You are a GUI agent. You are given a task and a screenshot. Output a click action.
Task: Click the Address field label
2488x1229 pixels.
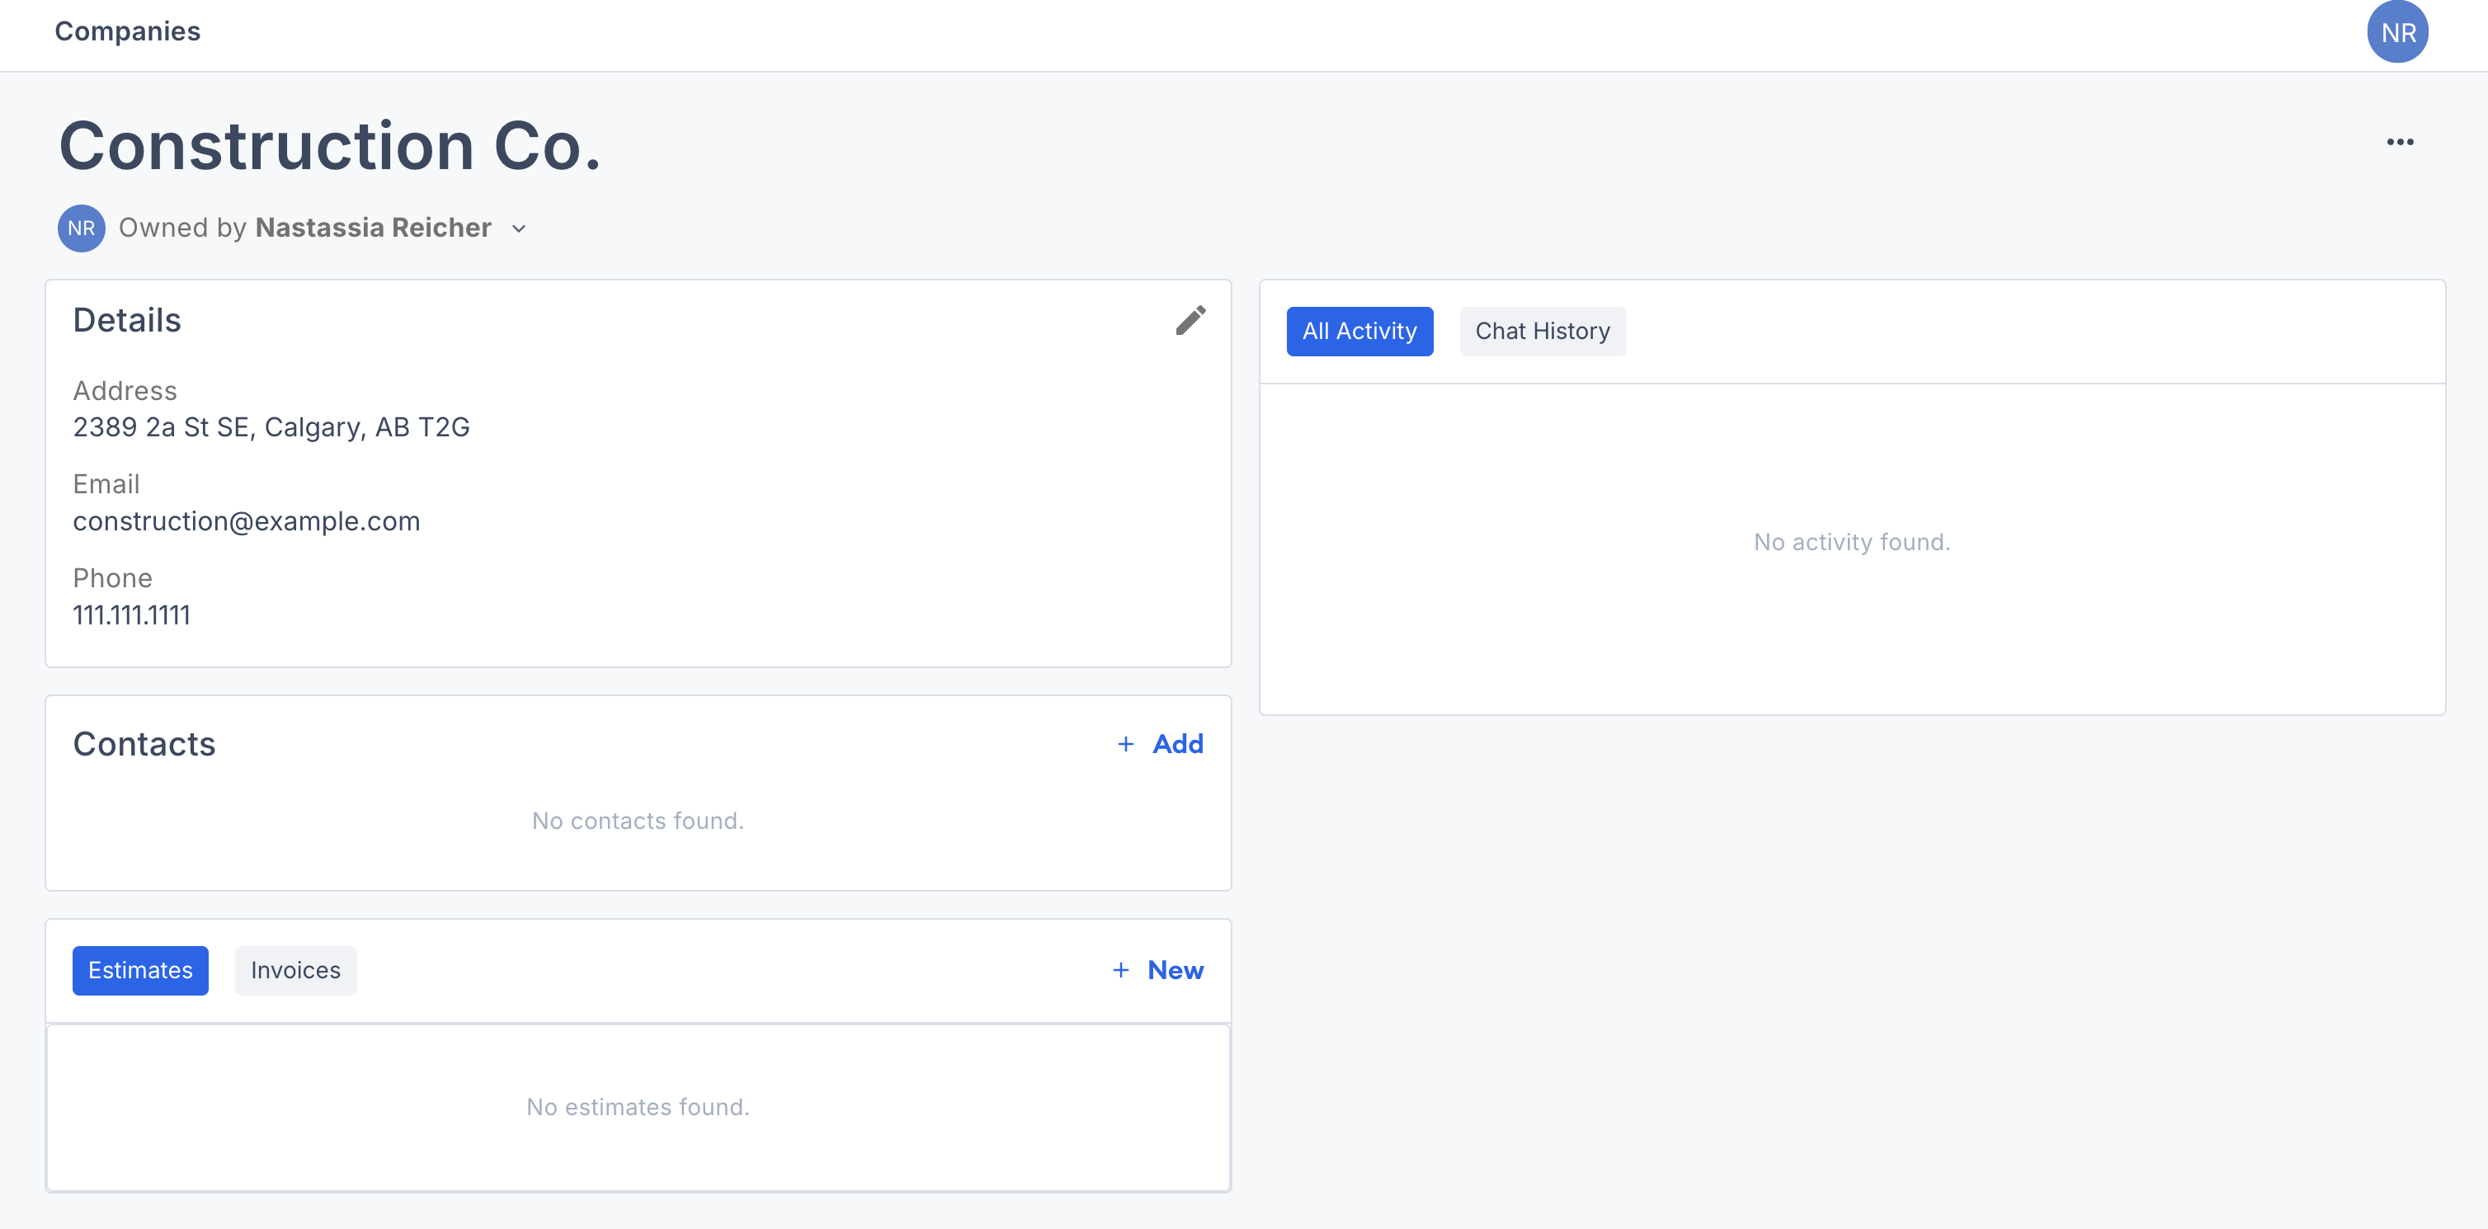(x=125, y=391)
